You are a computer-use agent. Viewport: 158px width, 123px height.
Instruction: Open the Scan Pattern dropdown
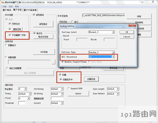click(x=118, y=94)
